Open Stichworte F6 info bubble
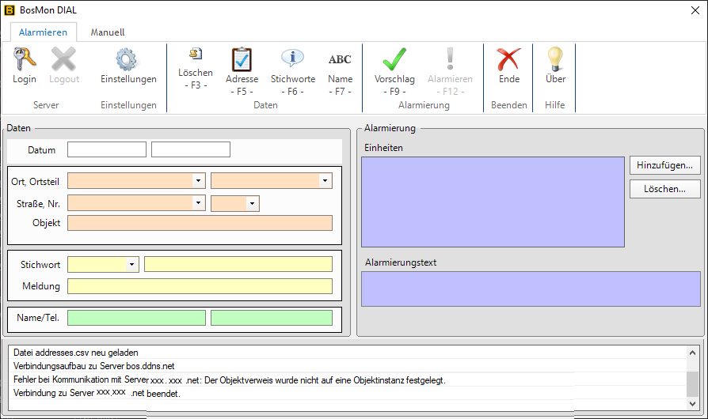The image size is (708, 419). (293, 59)
